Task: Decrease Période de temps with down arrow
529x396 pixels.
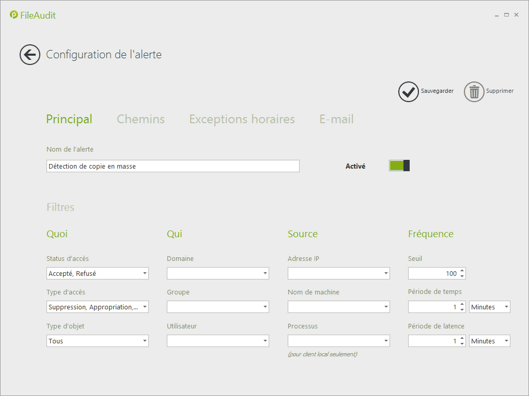Action: coord(462,310)
